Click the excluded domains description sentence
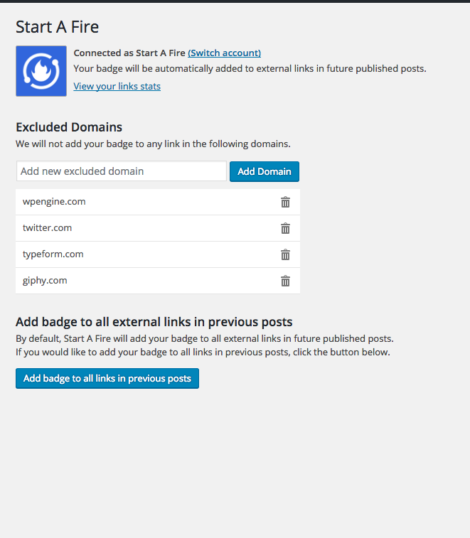 tap(153, 144)
